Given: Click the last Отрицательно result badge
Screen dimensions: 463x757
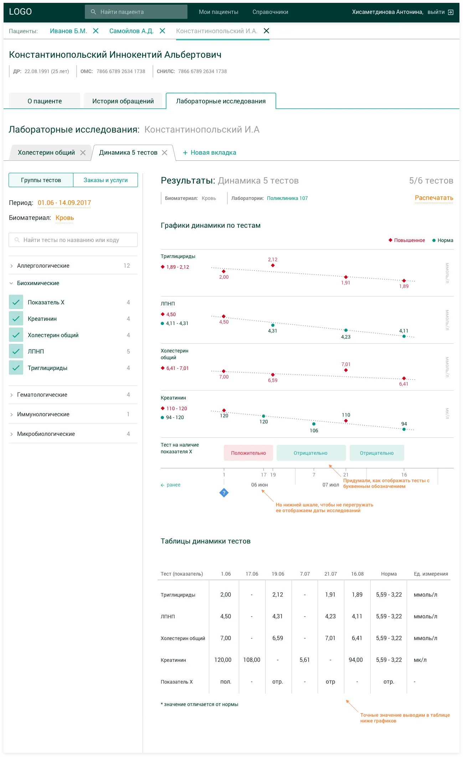Looking at the screenshot, I should (x=377, y=453).
